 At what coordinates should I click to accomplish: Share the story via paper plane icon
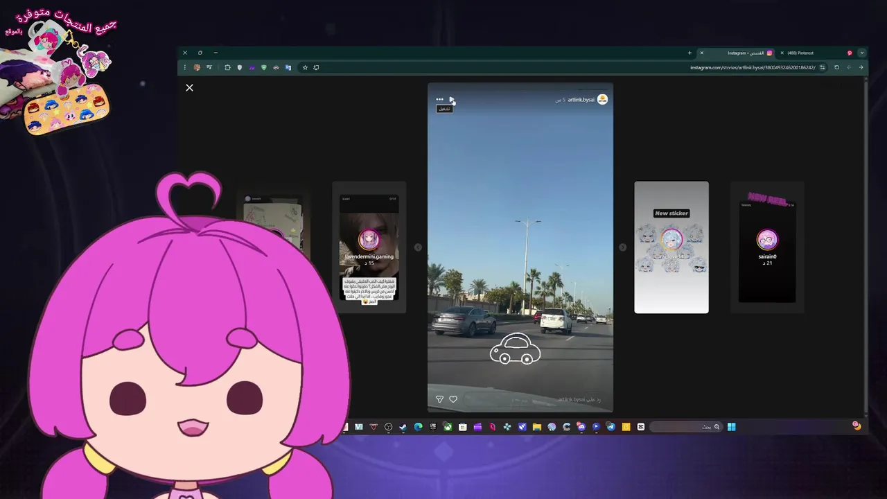(x=439, y=399)
